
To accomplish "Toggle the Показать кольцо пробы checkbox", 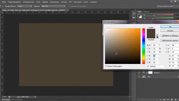I will pyautogui.click(x=69, y=6).
